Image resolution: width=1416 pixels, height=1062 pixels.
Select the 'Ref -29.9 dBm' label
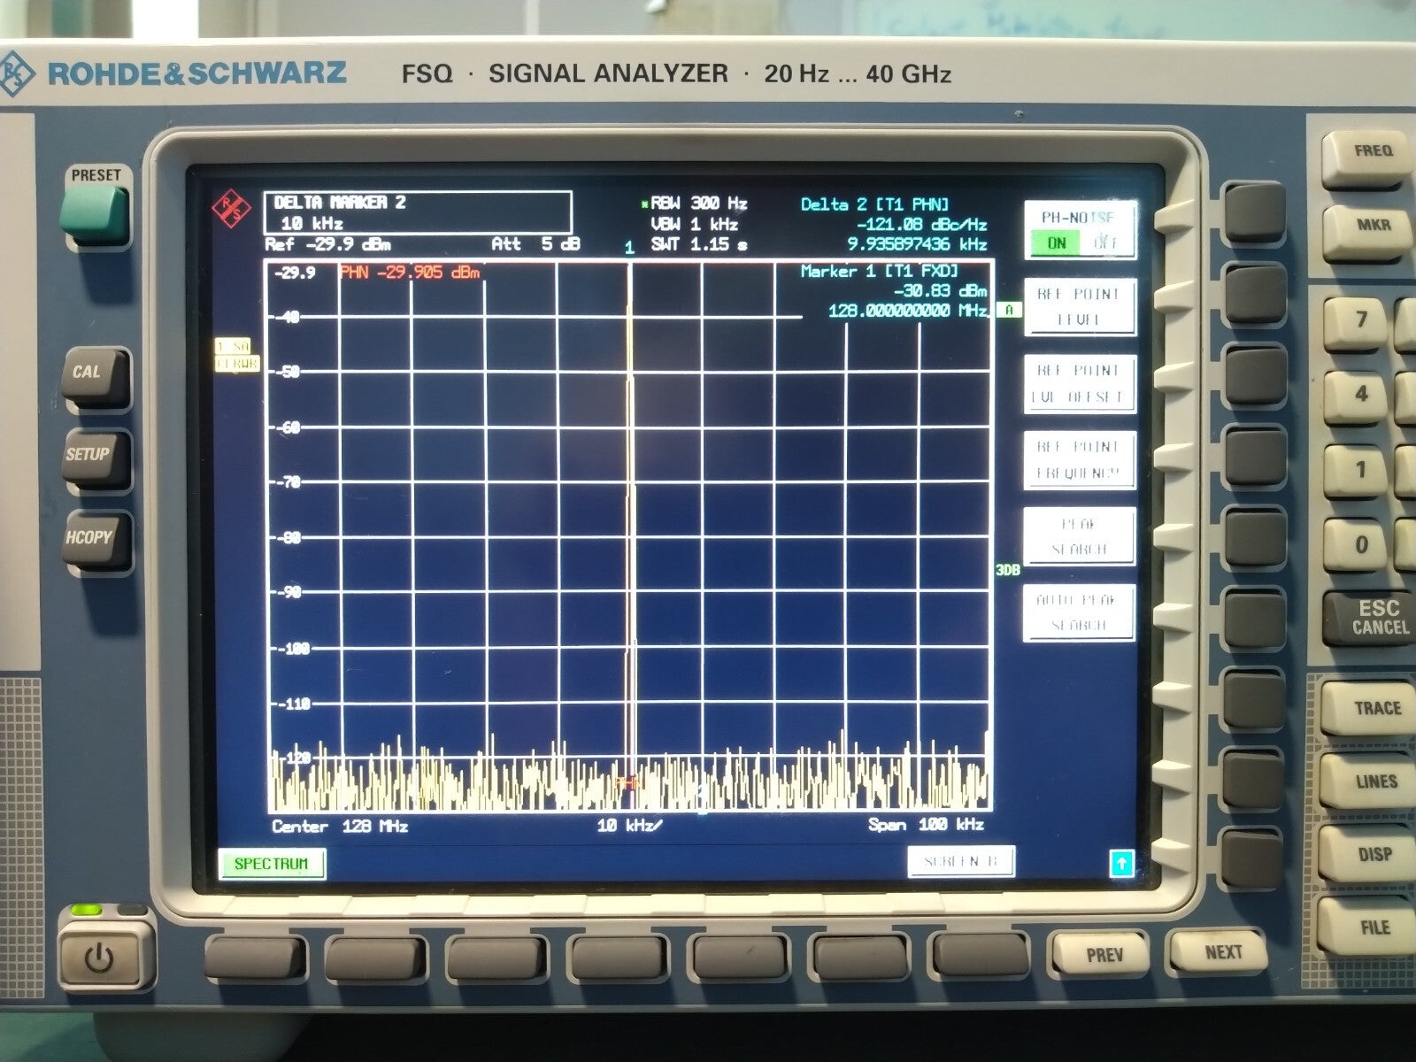(x=328, y=244)
